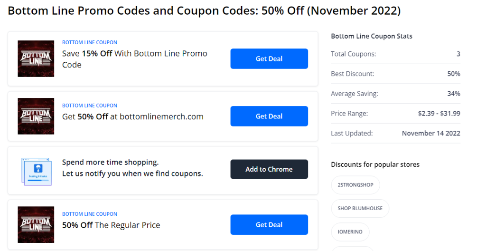486x251 pixels.
Task: Get Deal for 50% Off at bottomlinemerch.com
Action: pyautogui.click(x=269, y=116)
